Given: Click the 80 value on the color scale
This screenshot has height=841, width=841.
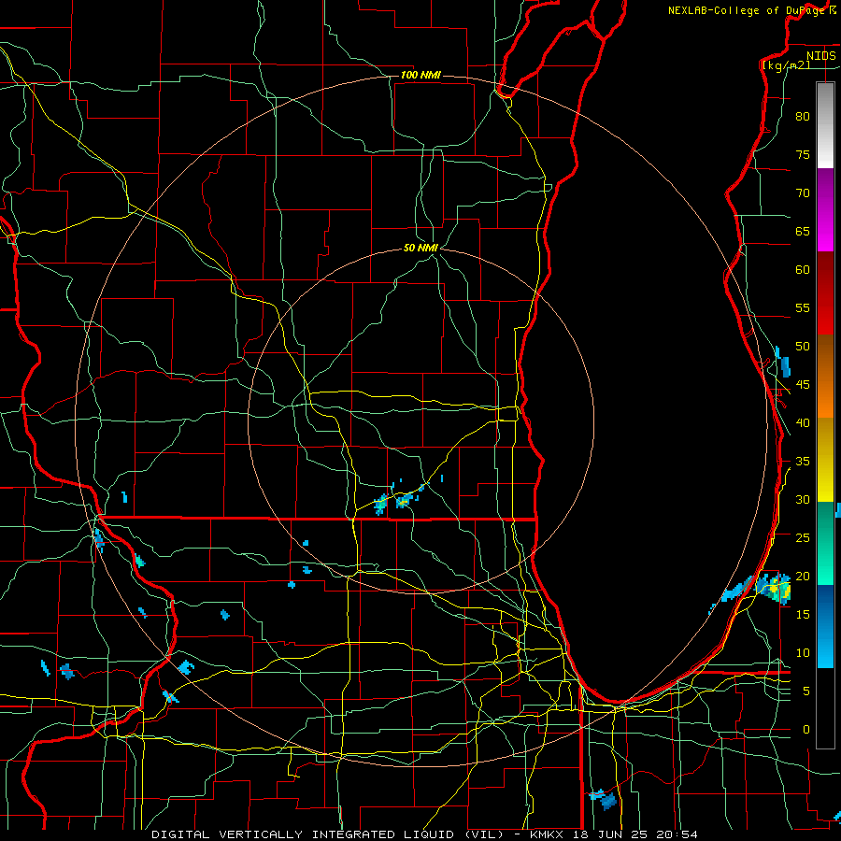Looking at the screenshot, I should (803, 117).
